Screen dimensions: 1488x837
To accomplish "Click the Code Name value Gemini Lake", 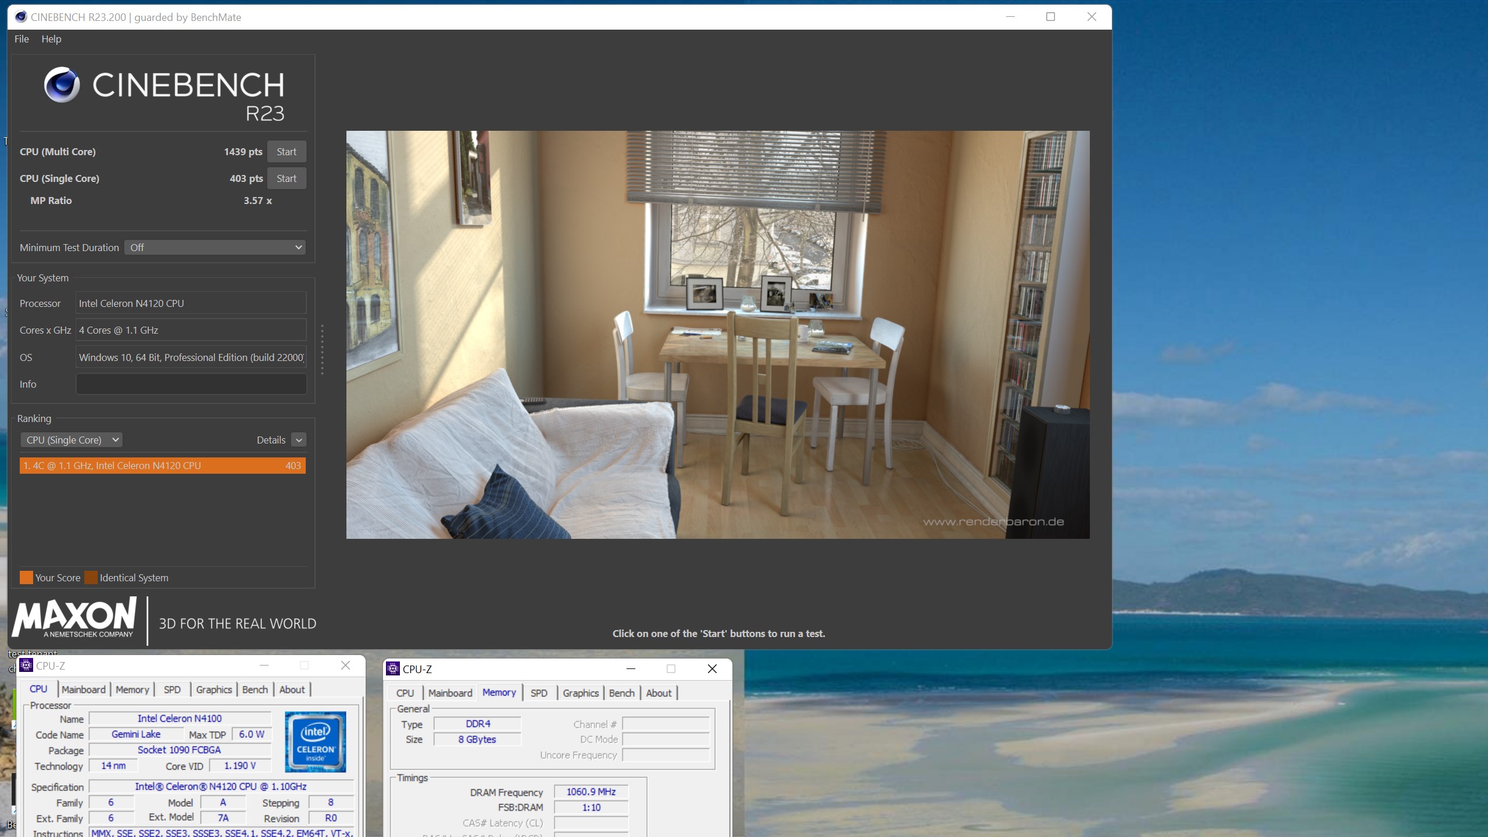I will click(x=136, y=734).
